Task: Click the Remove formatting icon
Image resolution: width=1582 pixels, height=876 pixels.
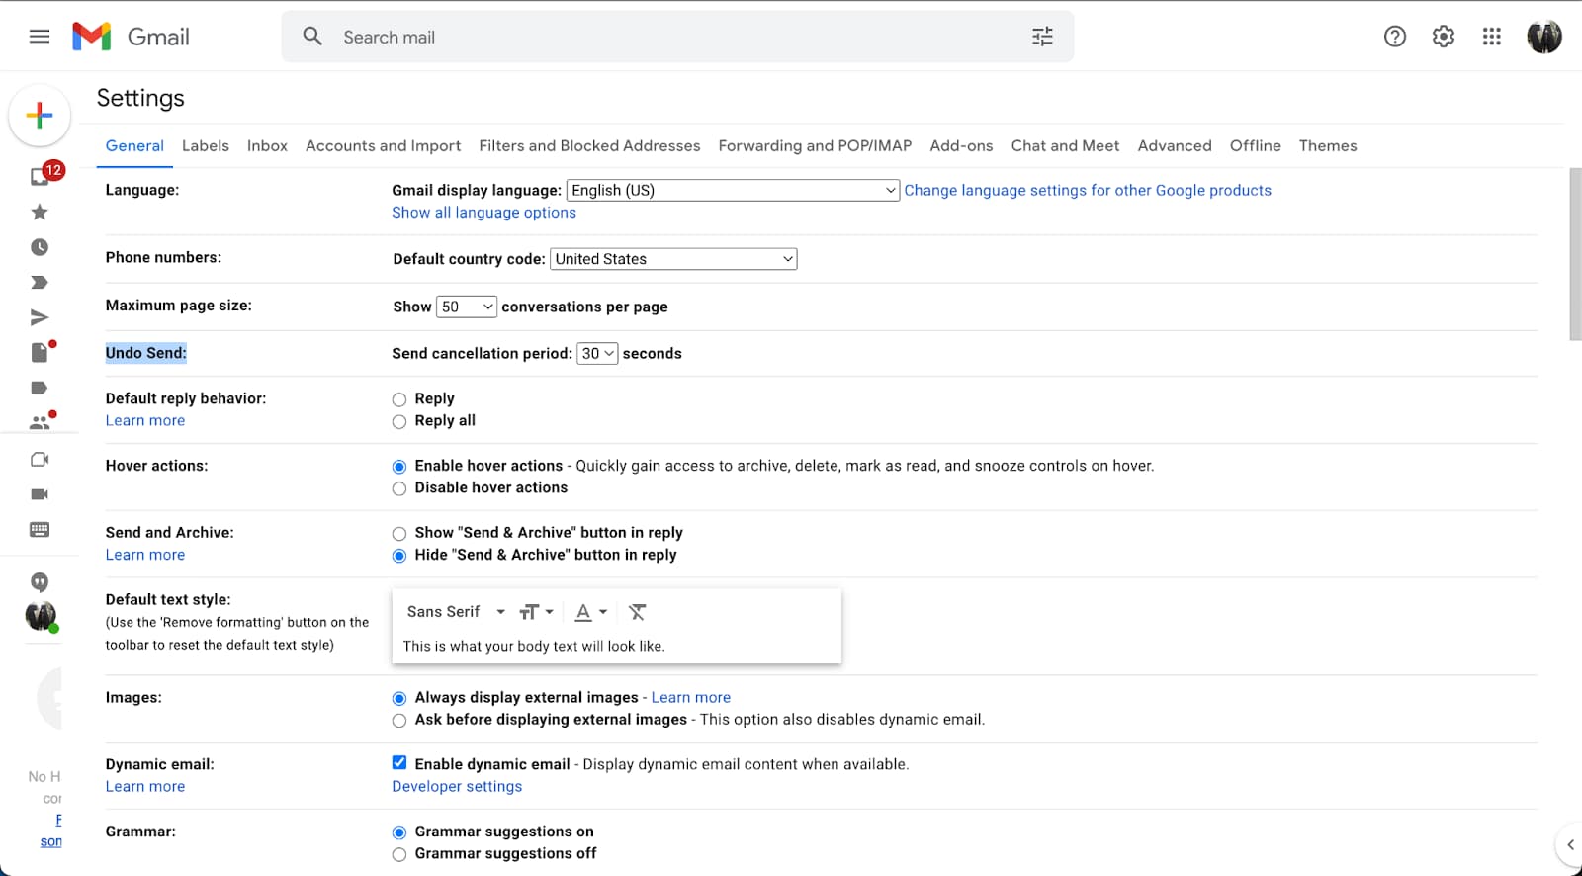Action: point(637,612)
